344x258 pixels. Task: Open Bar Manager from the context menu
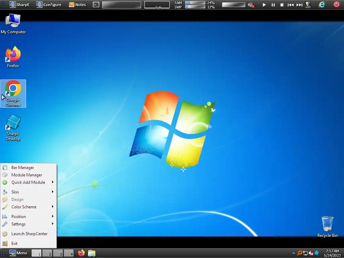coord(28,168)
